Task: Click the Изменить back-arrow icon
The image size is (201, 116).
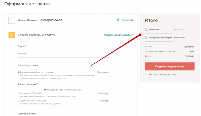Action: pos(119,20)
